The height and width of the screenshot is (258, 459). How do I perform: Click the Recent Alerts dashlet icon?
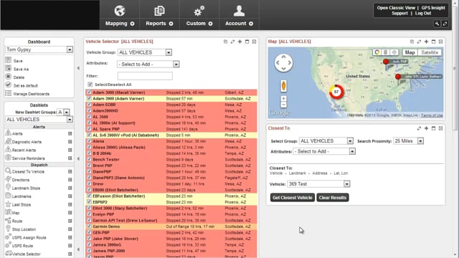pyautogui.click(x=8, y=149)
